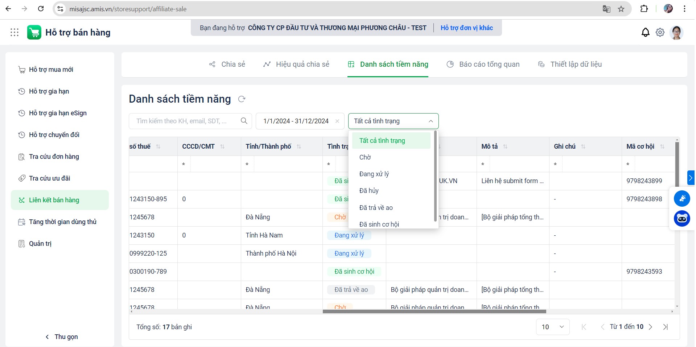Image resolution: width=696 pixels, height=347 pixels.
Task: Sort by Tỉnh/Thành phố column
Action: tap(299, 146)
